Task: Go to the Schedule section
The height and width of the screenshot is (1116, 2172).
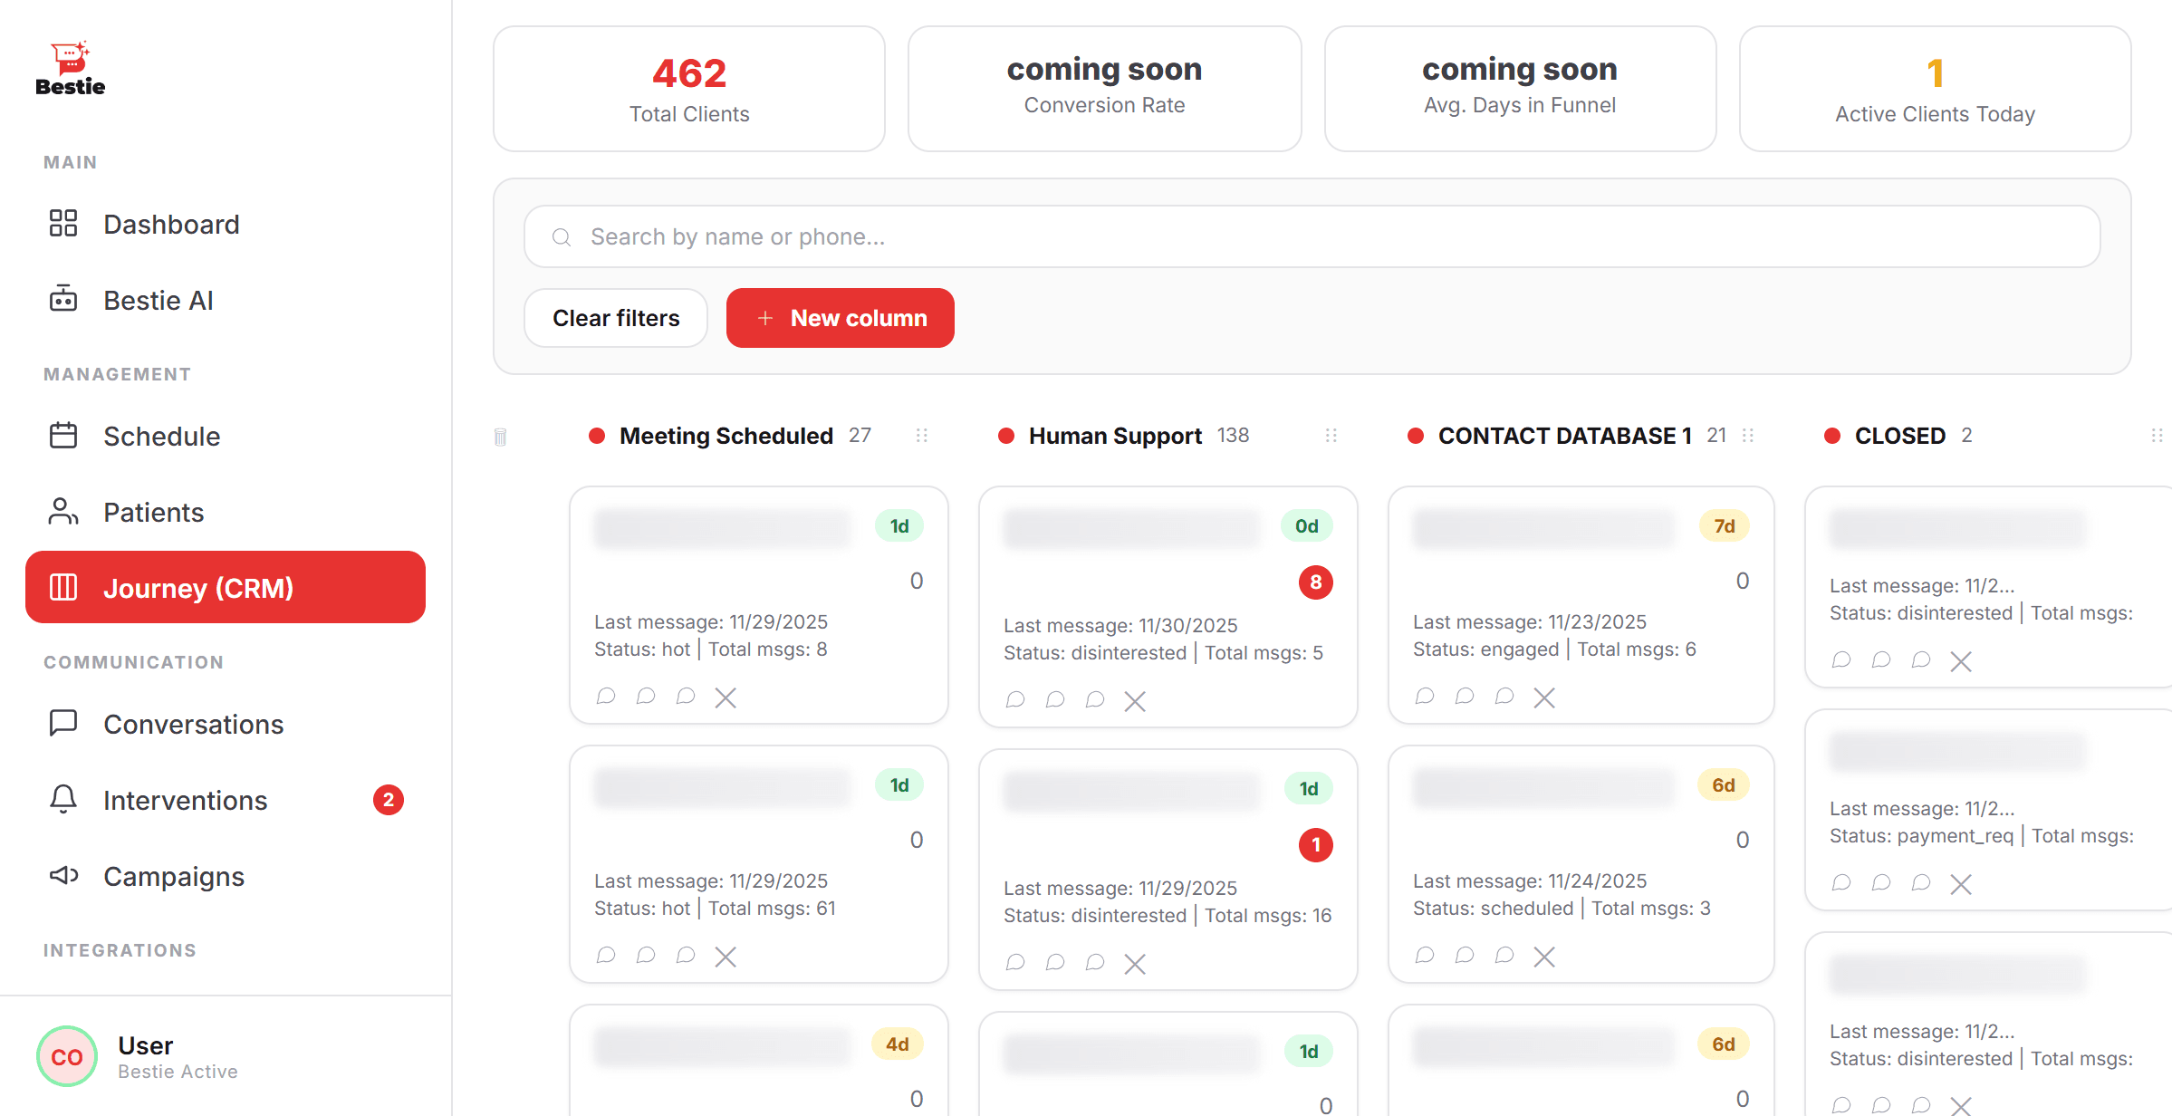Action: coord(226,436)
